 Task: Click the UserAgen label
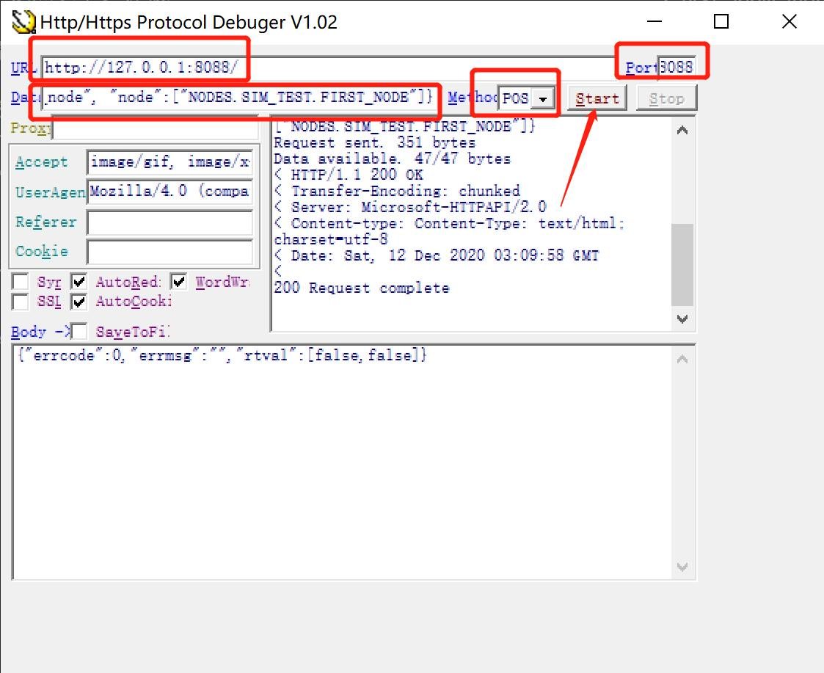pyautogui.click(x=51, y=192)
